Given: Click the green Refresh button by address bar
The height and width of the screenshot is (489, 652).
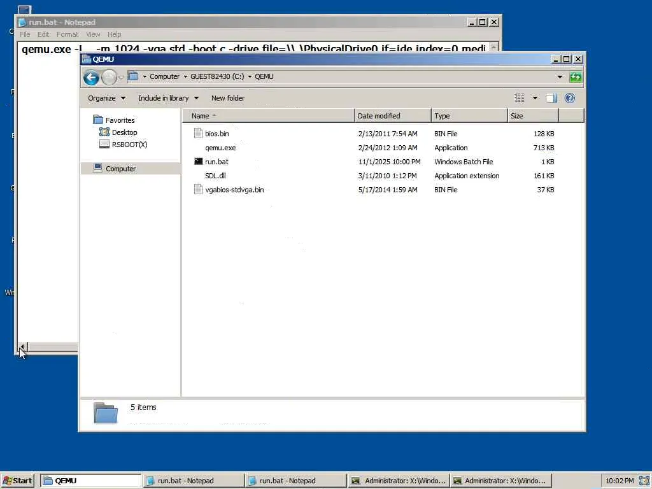Looking at the screenshot, I should click(576, 77).
